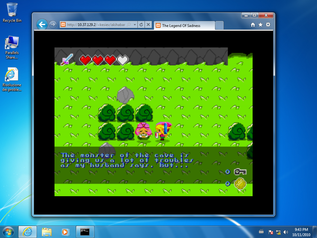
Task: Open Windows Explorer folder in taskbar
Action: 47,232
